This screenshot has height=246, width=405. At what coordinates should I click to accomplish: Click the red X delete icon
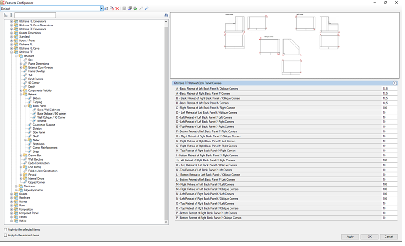point(117,9)
